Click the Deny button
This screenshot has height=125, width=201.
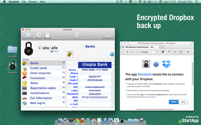184,102
